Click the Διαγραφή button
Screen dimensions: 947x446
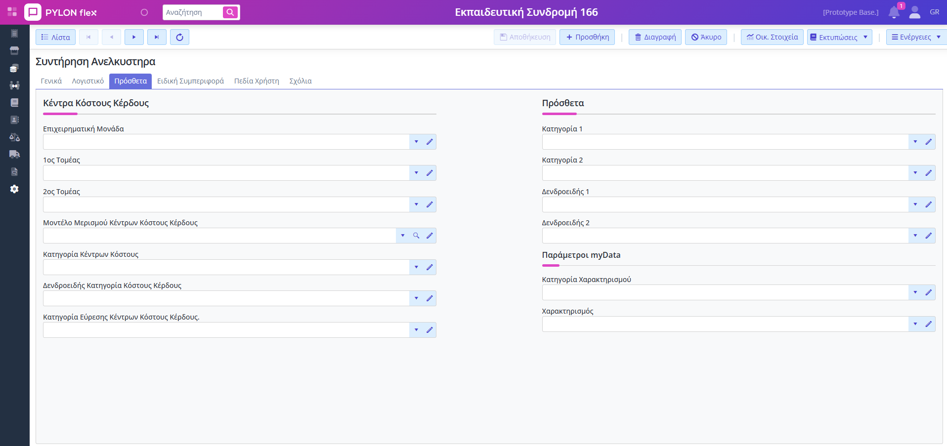point(655,37)
